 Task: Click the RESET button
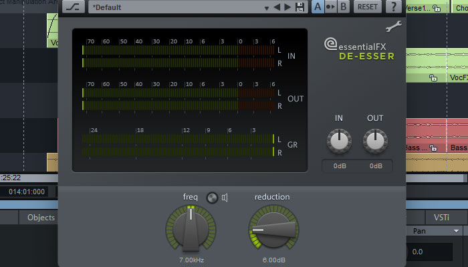tap(368, 7)
